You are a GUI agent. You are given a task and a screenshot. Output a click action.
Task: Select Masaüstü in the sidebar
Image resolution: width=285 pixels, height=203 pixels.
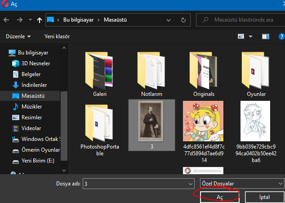coord(30,96)
